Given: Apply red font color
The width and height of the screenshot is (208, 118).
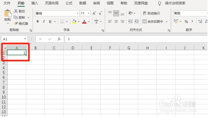Looking at the screenshot, I should pos(84,21).
